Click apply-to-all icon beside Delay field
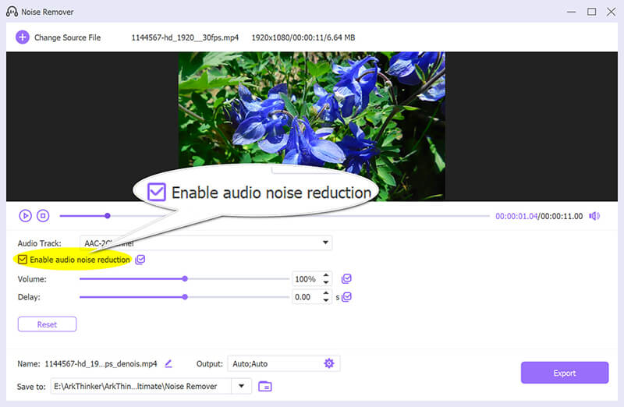This screenshot has width=624, height=407. pos(346,297)
